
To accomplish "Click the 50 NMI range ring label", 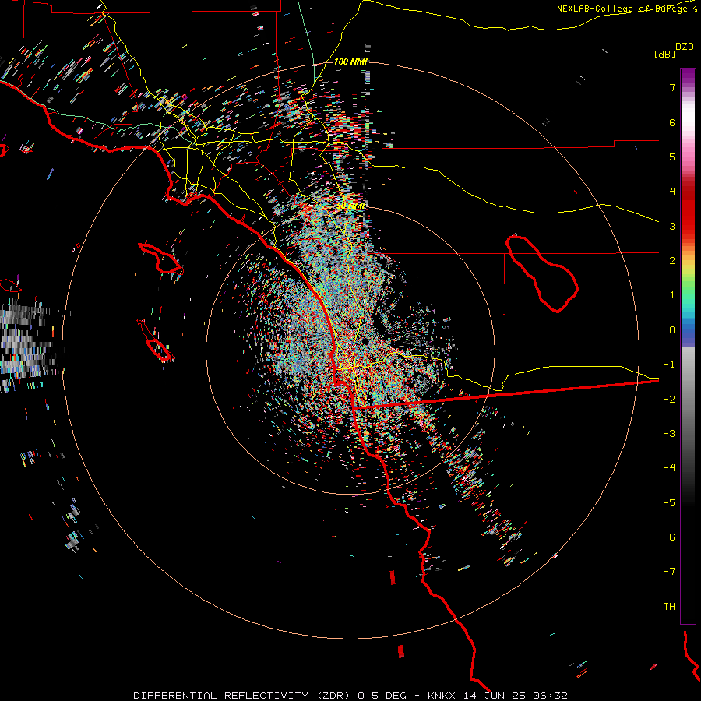I will (x=351, y=206).
